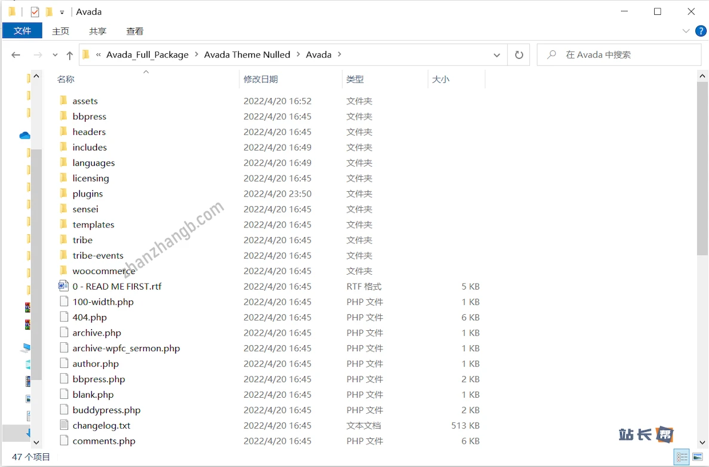Select the plugins folder icon
Viewport: 709px width, 467px height.
click(64, 193)
